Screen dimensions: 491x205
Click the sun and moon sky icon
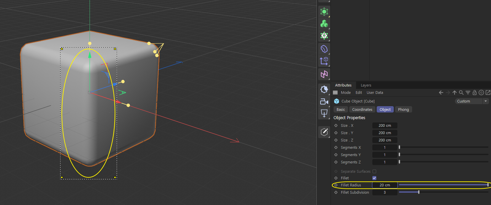324,89
